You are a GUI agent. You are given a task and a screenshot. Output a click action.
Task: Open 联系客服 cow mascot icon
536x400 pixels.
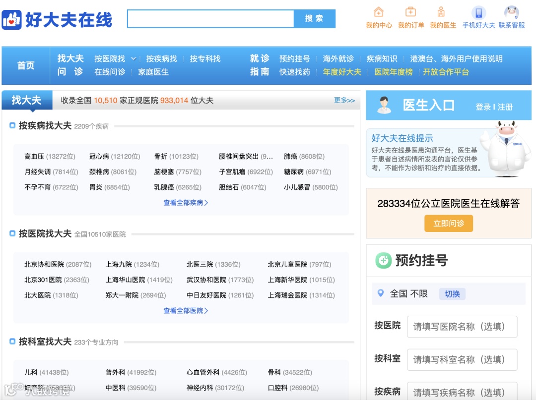512,12
